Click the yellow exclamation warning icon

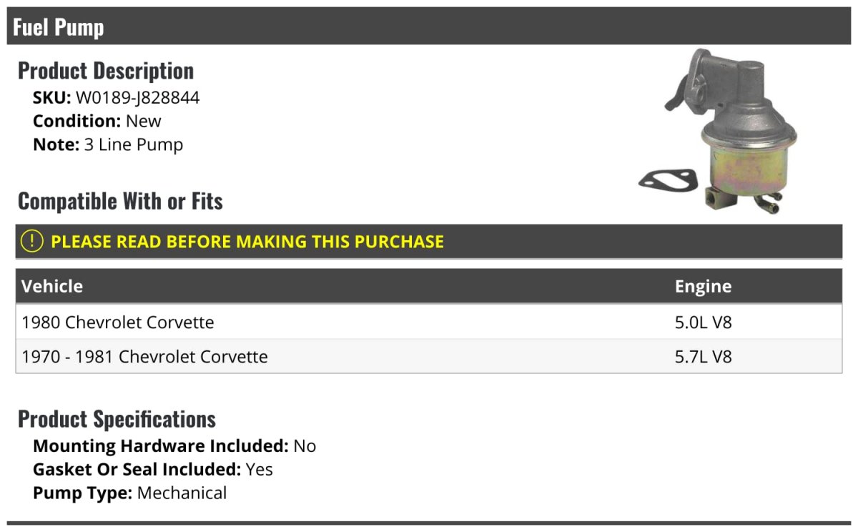pyautogui.click(x=32, y=242)
